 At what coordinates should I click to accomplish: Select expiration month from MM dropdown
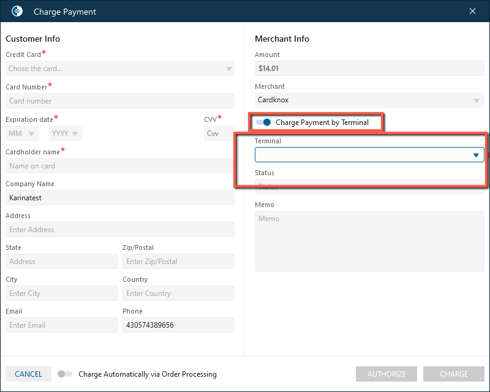pyautogui.click(x=22, y=134)
